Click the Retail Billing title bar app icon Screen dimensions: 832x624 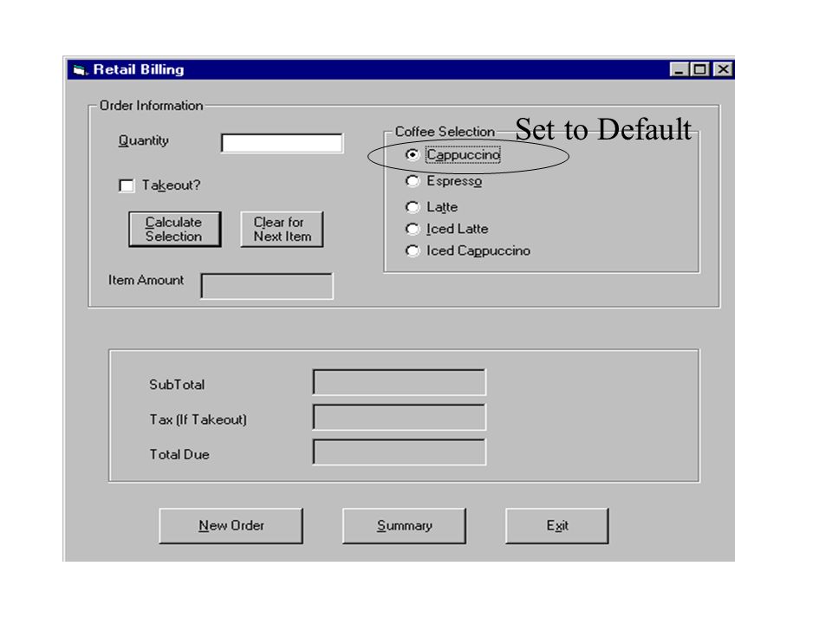(x=80, y=69)
